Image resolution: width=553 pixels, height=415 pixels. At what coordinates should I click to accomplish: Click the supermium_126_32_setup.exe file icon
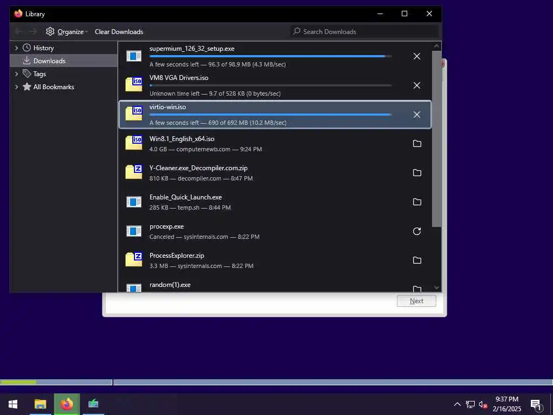pos(134,56)
